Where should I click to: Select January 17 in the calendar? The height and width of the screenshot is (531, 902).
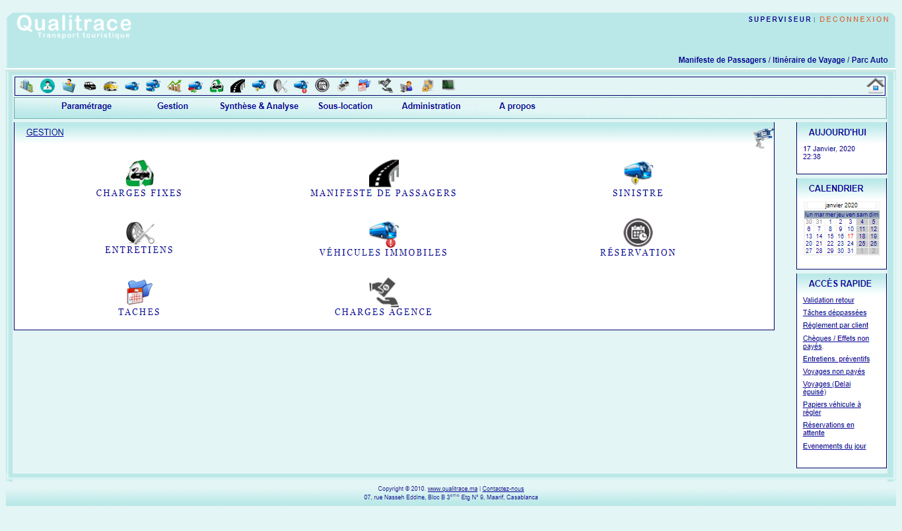[850, 236]
